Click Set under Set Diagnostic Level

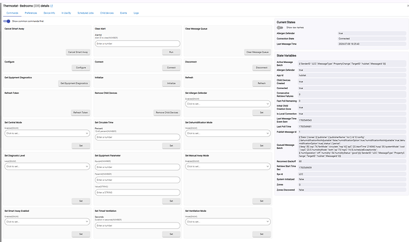(81, 200)
